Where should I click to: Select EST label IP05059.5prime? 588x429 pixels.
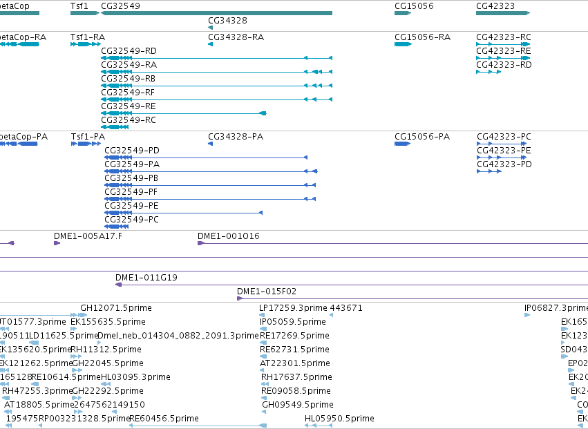pyautogui.click(x=293, y=322)
